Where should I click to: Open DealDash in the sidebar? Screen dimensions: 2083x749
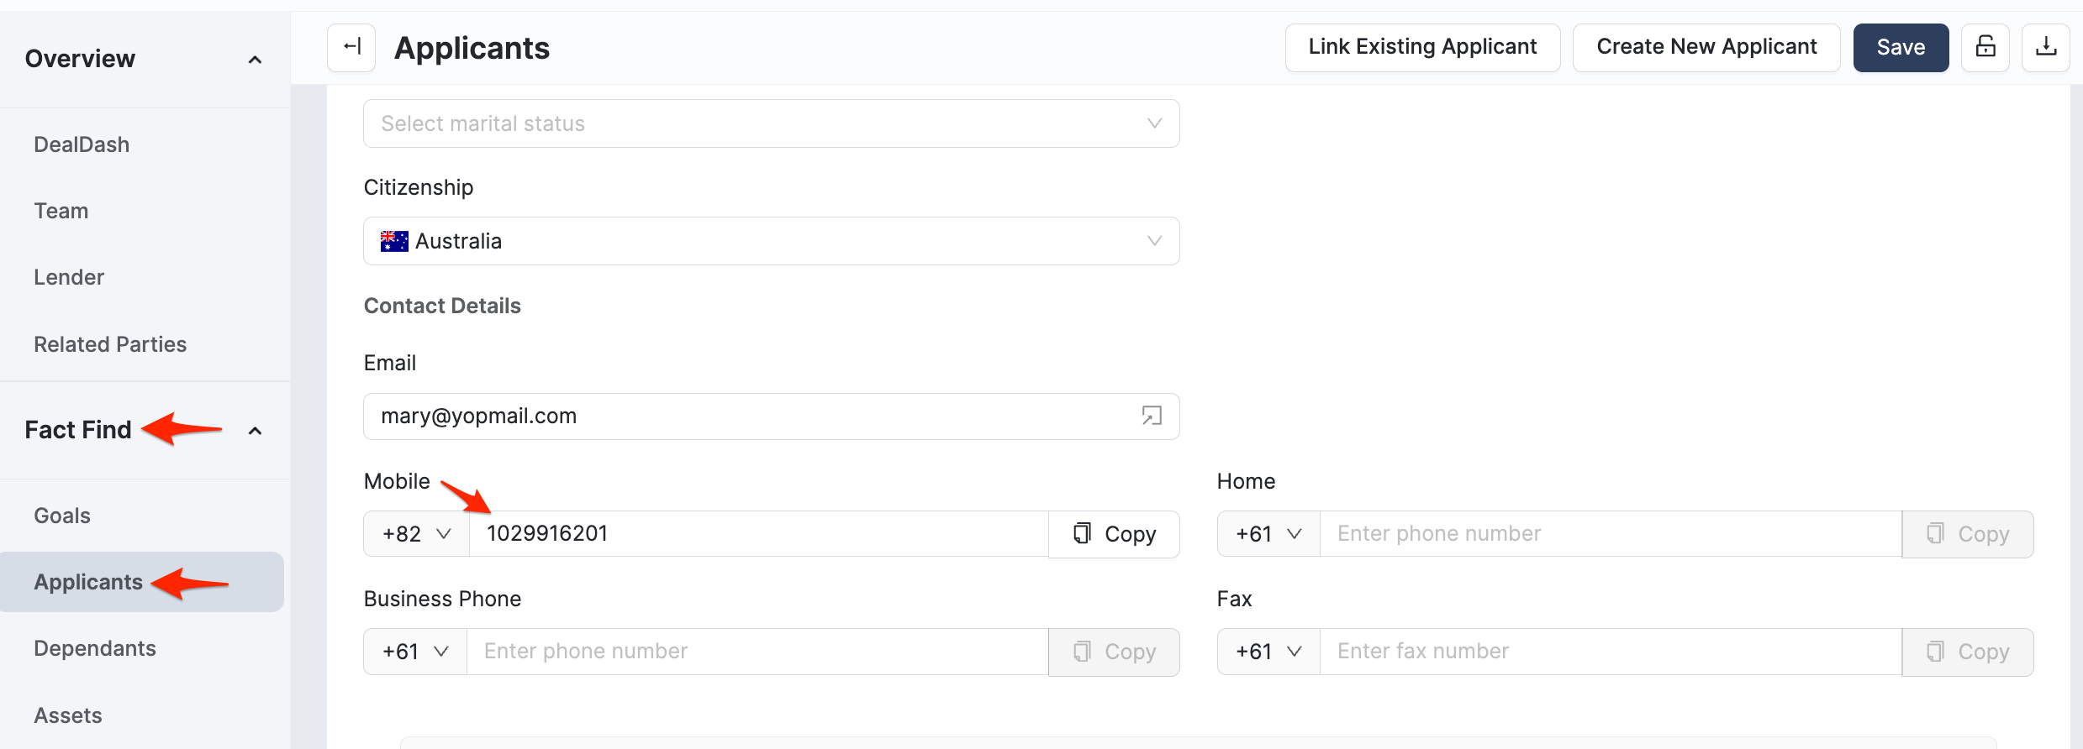point(82,144)
